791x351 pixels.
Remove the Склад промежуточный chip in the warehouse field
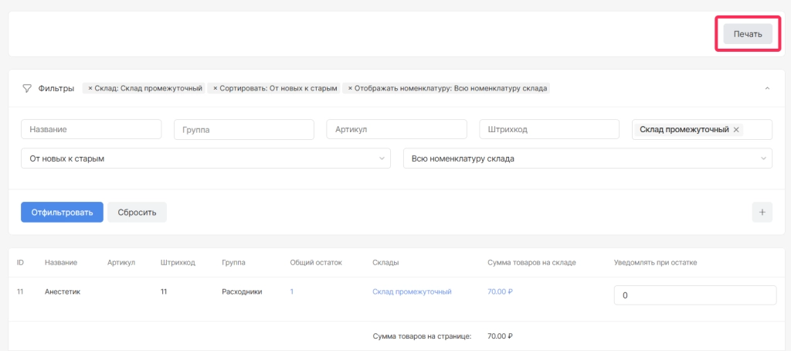pos(736,130)
